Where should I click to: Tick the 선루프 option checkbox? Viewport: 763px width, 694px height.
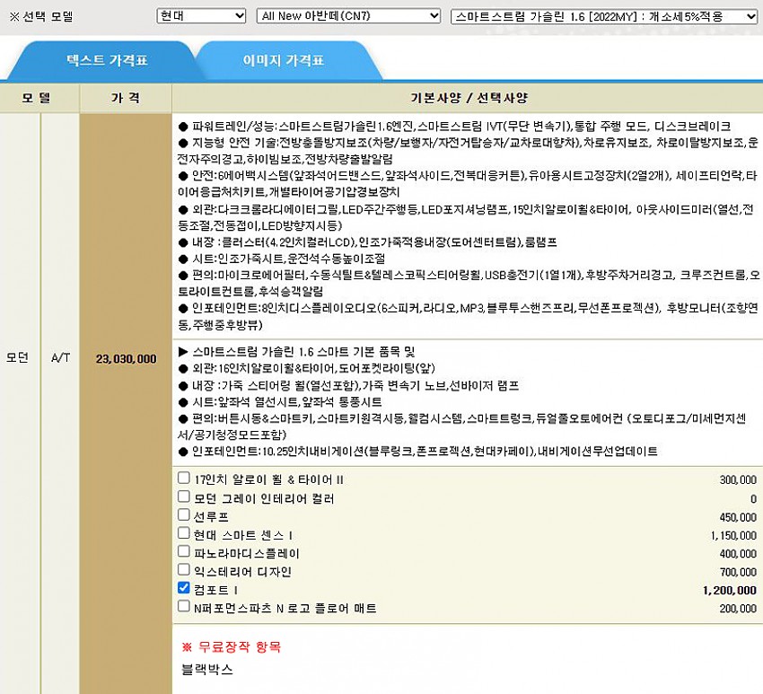tap(184, 515)
